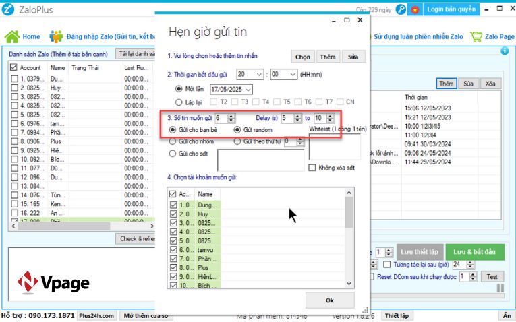
Task: Enable Tương tác lại sau (giờ) checkbox
Action: [x=387, y=265]
